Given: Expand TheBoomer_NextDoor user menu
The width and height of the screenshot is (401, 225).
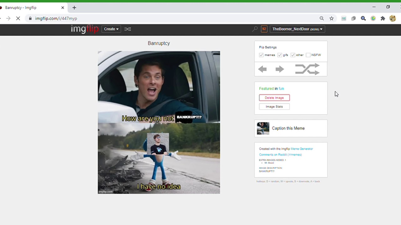Looking at the screenshot, I should pyautogui.click(x=297, y=29).
